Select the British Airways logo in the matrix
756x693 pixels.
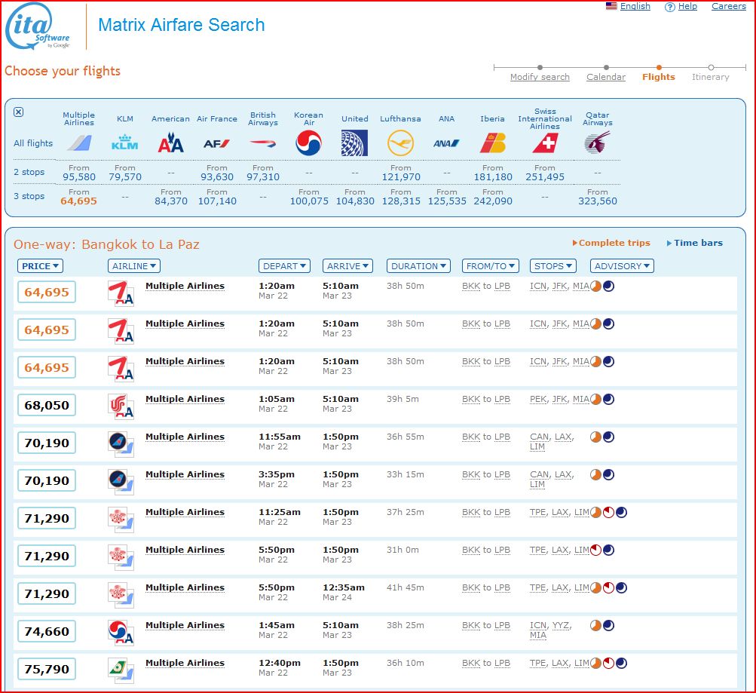click(x=263, y=143)
